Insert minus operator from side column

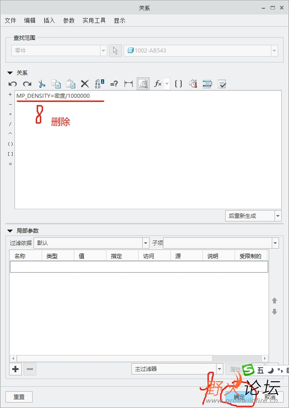point(10,104)
